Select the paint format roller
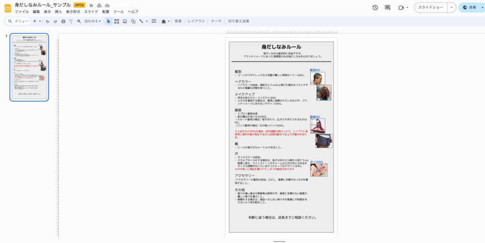485x243 pixels. click(71, 21)
